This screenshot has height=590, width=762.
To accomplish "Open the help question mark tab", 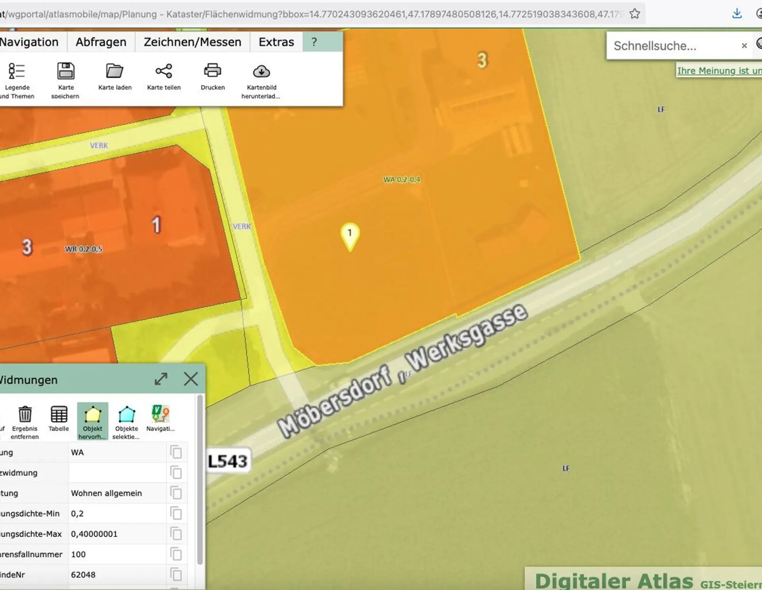I will click(314, 42).
